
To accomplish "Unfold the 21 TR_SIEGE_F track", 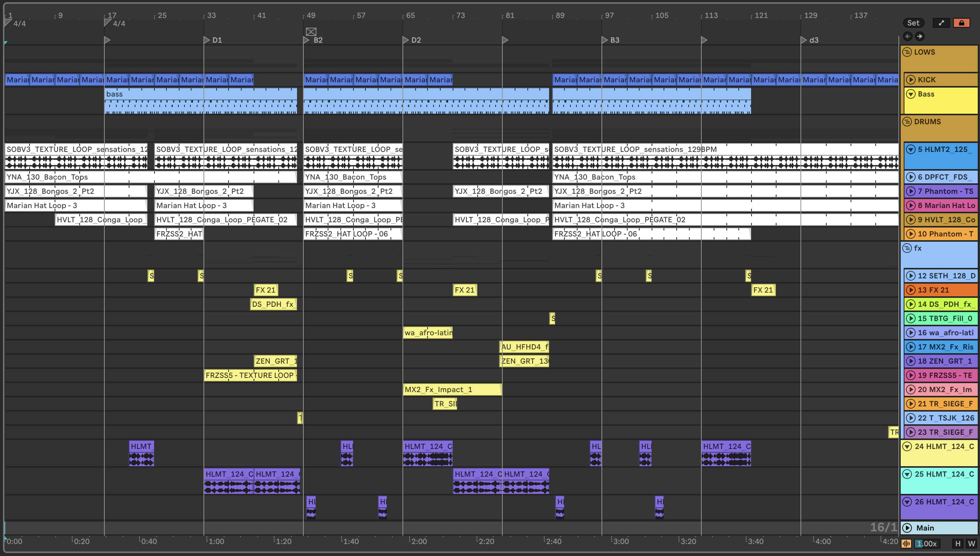I will pyautogui.click(x=911, y=404).
